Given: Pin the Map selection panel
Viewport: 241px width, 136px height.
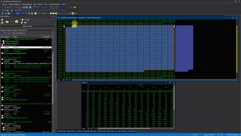Looking at the screenshot, I should (52, 16).
